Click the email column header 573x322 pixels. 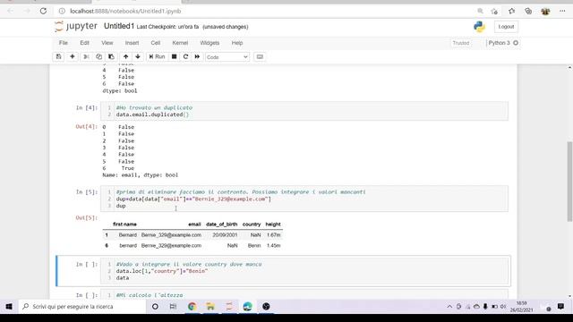click(x=194, y=225)
